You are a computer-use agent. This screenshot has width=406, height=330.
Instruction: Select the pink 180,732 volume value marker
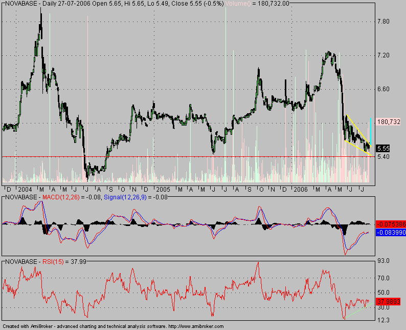pos(389,122)
